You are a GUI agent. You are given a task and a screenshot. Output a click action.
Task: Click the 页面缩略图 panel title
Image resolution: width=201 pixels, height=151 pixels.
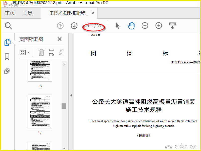pos(31,39)
